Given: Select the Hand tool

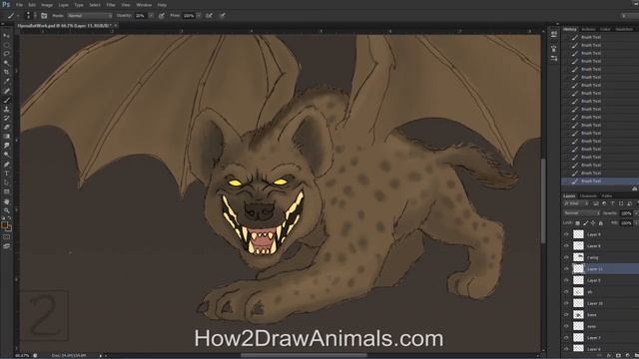Looking at the screenshot, I should click(7, 201).
